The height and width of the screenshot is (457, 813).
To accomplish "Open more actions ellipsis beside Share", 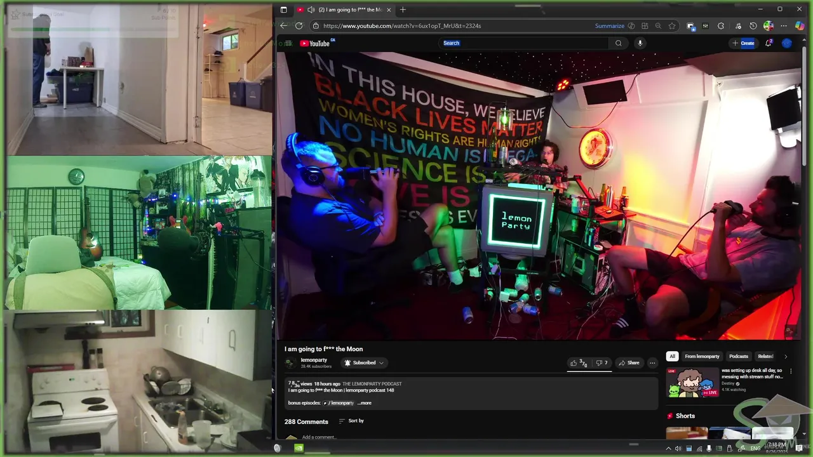I will click(x=652, y=363).
